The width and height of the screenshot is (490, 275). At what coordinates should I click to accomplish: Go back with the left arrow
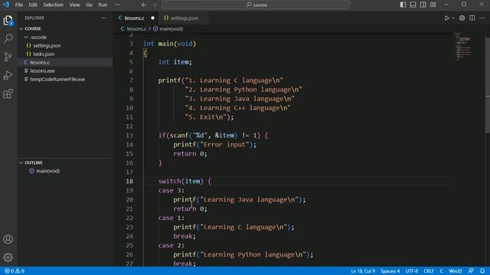[144, 5]
